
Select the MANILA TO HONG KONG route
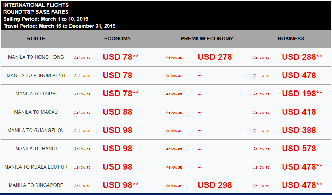point(36,57)
